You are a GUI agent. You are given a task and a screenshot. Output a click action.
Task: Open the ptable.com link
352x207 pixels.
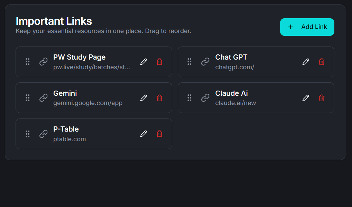click(70, 139)
